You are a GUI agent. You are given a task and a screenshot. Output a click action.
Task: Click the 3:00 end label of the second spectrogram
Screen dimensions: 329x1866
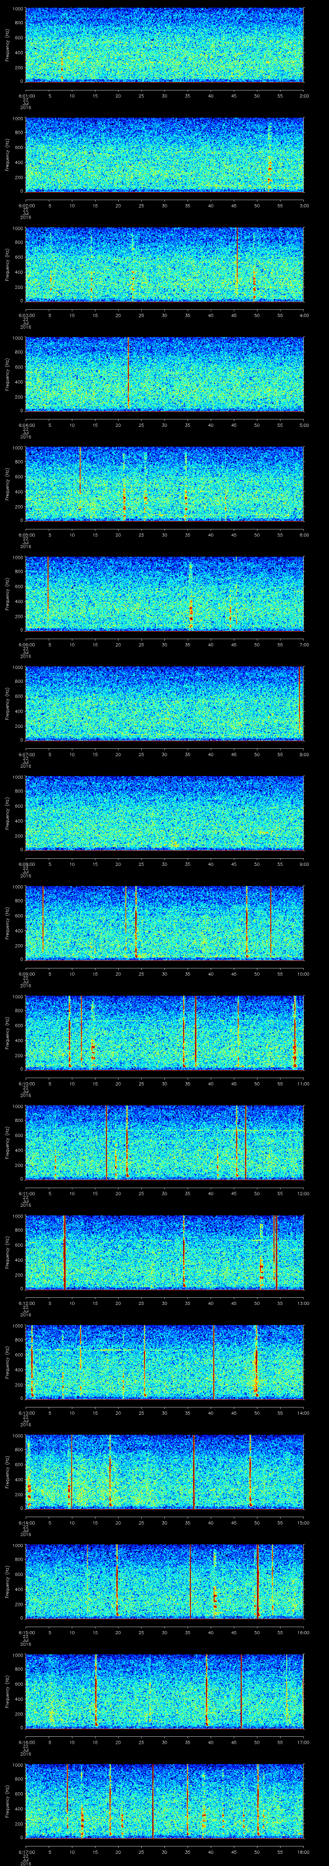point(304,205)
